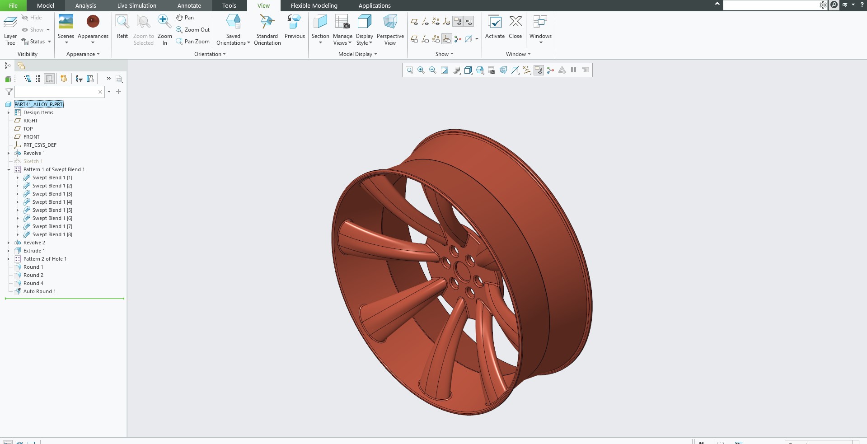Viewport: 867px width, 444px height.
Task: Open in-graphics datum display filters icon
Action: tap(527, 70)
